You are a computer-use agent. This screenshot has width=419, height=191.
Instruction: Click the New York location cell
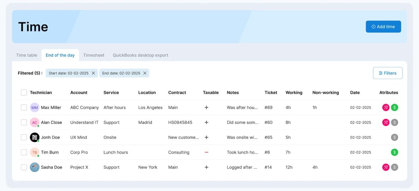[148, 167]
